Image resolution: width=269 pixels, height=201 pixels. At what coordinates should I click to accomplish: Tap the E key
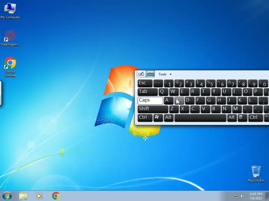[184, 92]
